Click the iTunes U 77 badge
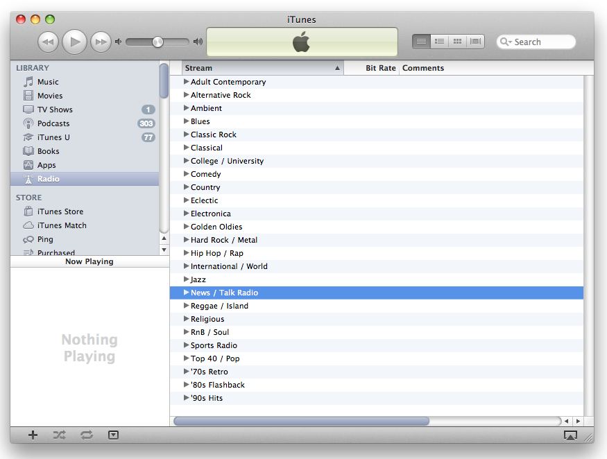This screenshot has height=459, width=607. pyautogui.click(x=148, y=137)
